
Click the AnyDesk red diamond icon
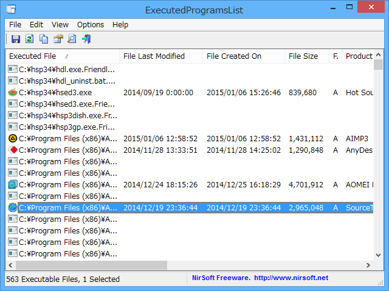click(13, 150)
